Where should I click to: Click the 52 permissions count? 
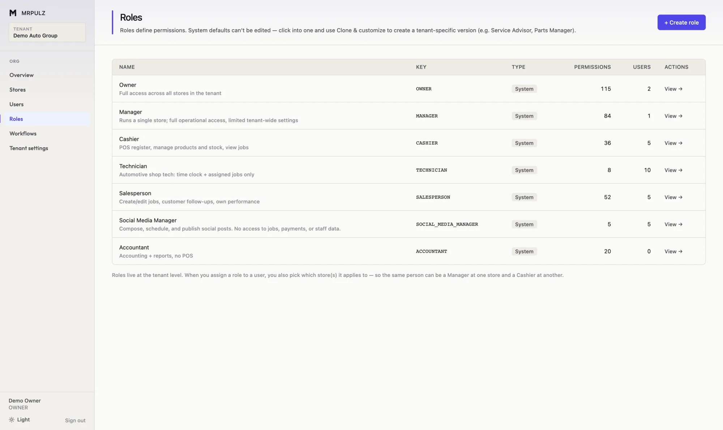coord(607,197)
